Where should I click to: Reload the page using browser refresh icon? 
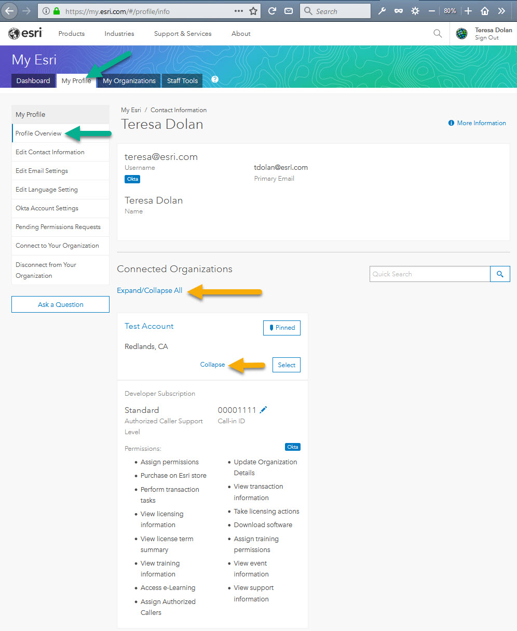click(272, 11)
